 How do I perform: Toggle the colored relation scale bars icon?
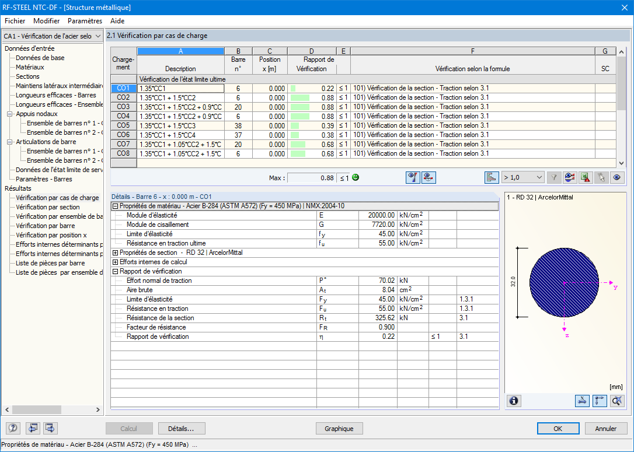pyautogui.click(x=492, y=177)
